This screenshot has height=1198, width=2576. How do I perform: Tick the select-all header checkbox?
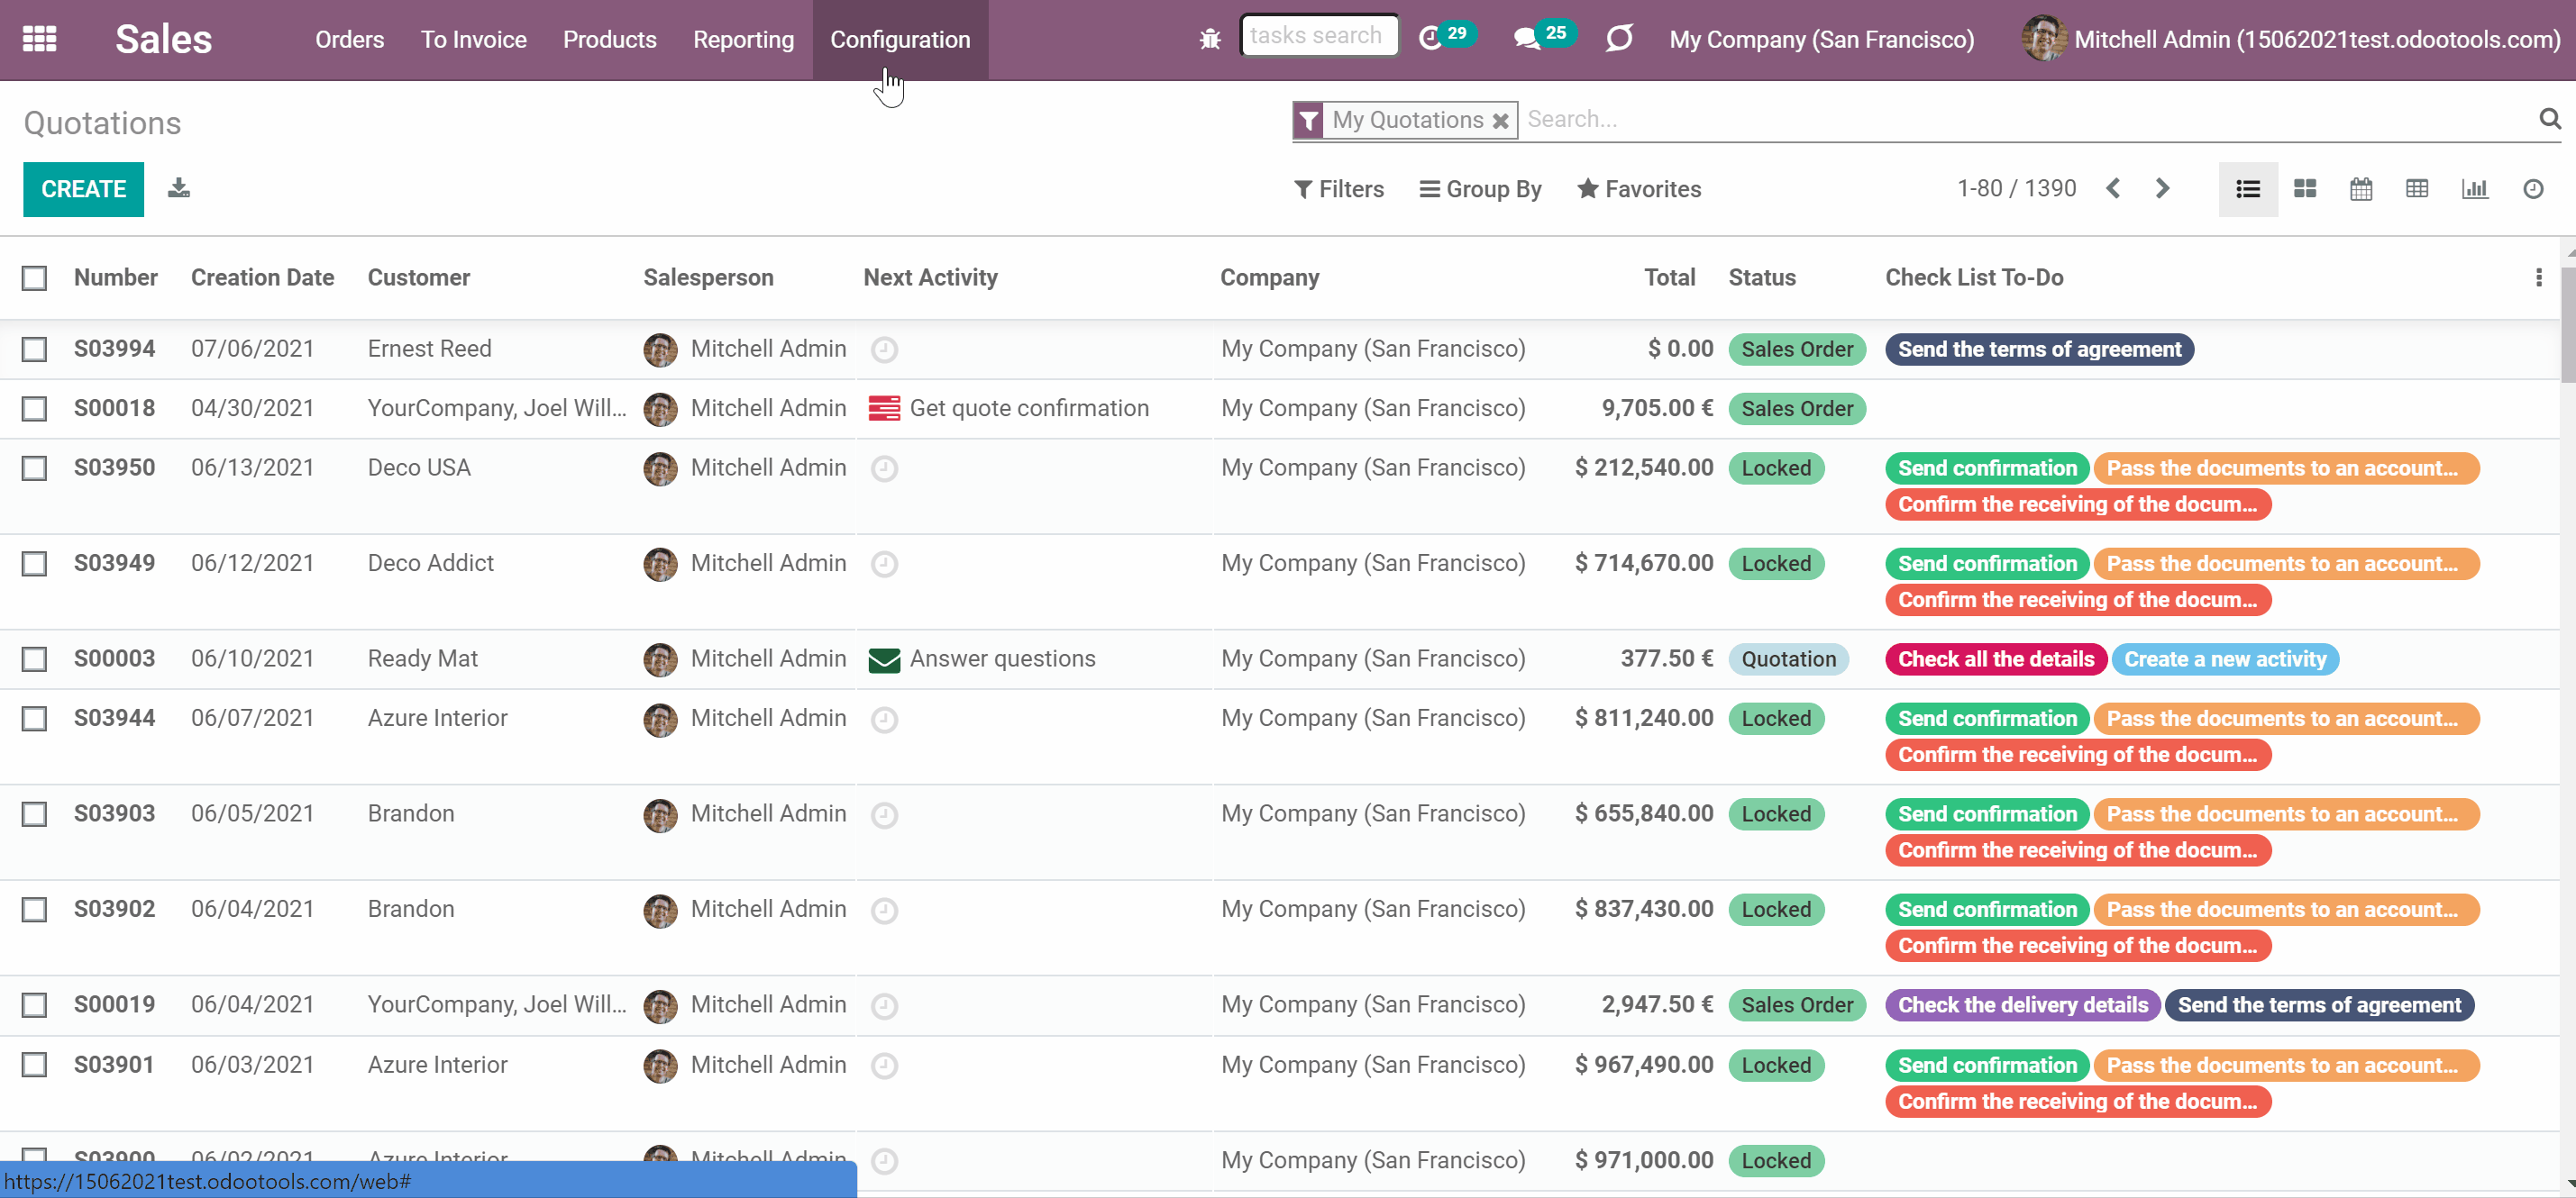click(x=34, y=277)
